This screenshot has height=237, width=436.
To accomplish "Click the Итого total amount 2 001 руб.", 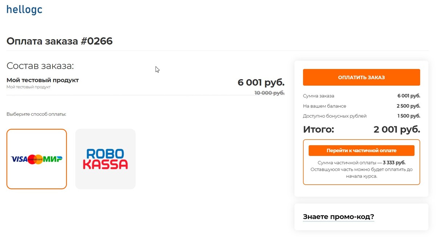I will click(397, 129).
